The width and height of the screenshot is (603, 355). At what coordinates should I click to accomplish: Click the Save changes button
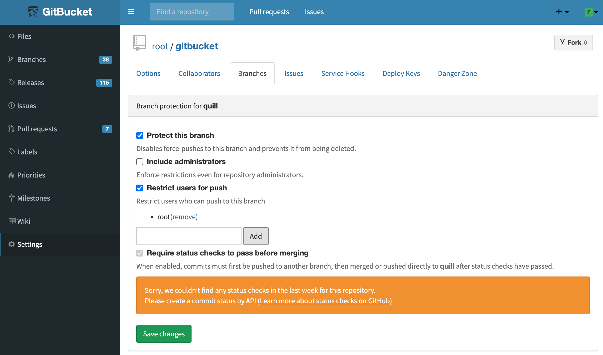point(164,334)
